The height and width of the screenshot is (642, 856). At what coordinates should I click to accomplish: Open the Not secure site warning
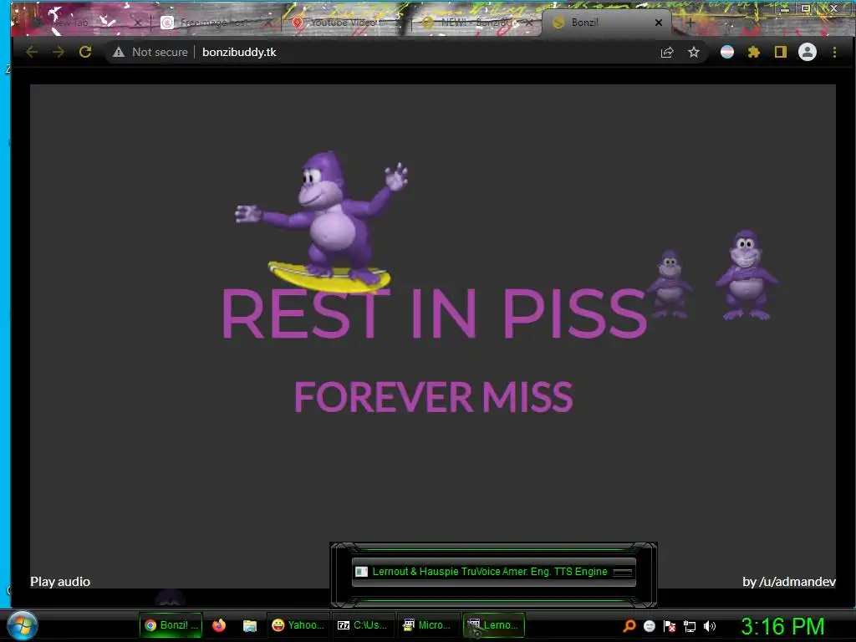pyautogui.click(x=150, y=52)
